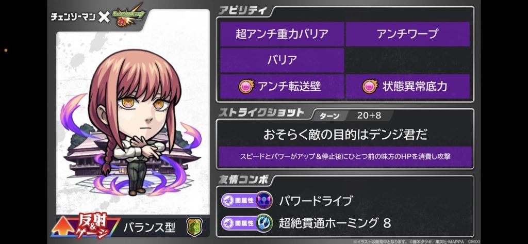Click the gauge icon on アンチ転送壁
The height and width of the screenshot is (244, 528).
[246, 87]
